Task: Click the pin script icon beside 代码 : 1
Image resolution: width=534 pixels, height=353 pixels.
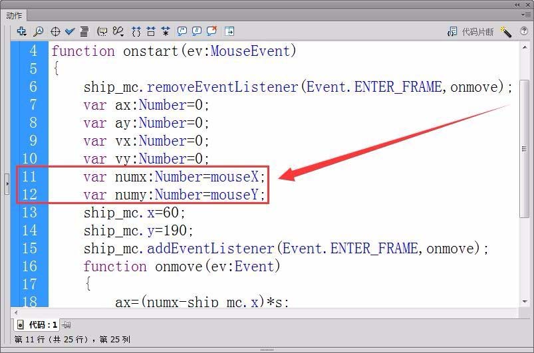Action: click(66, 325)
